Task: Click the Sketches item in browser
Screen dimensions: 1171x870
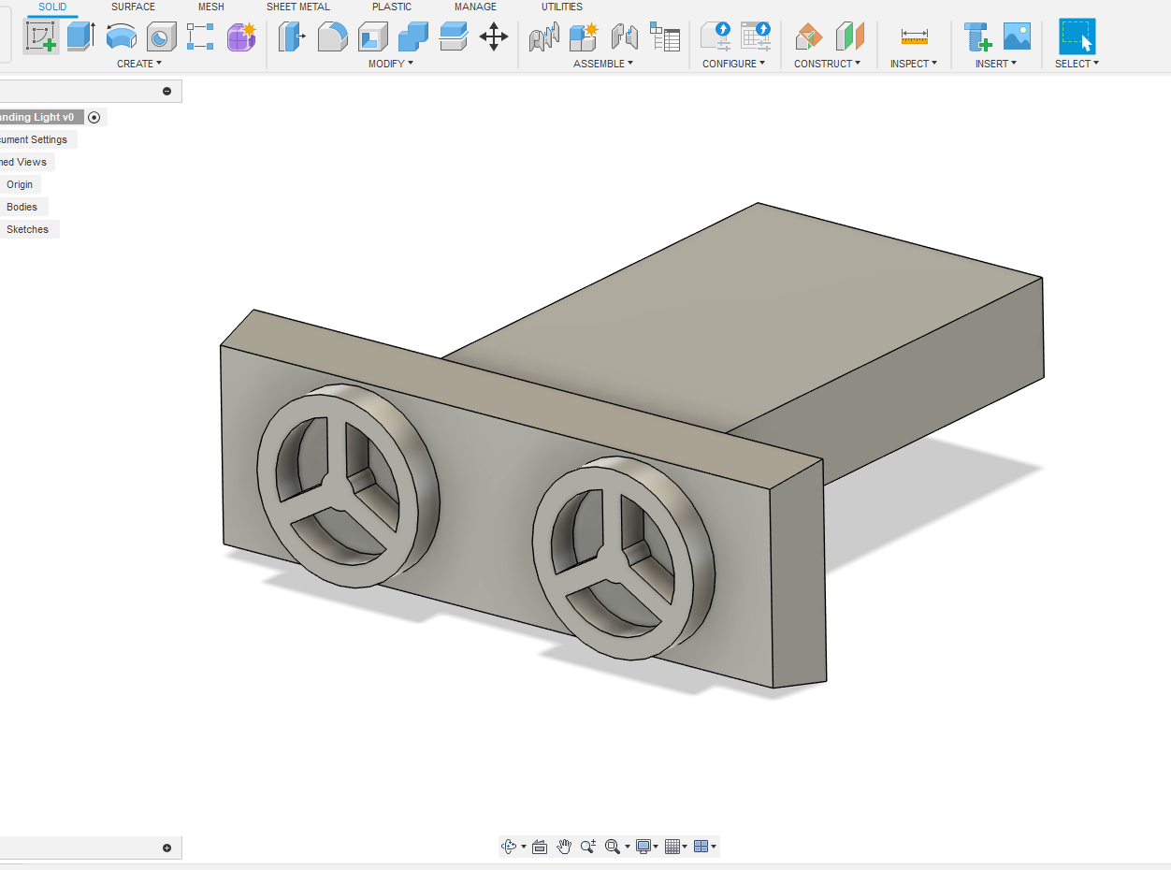Action: (x=27, y=229)
